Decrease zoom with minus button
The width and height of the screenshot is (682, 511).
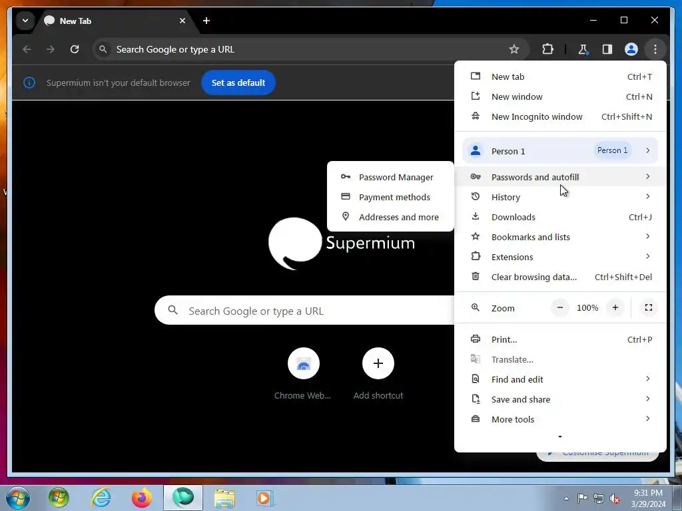[x=559, y=307]
